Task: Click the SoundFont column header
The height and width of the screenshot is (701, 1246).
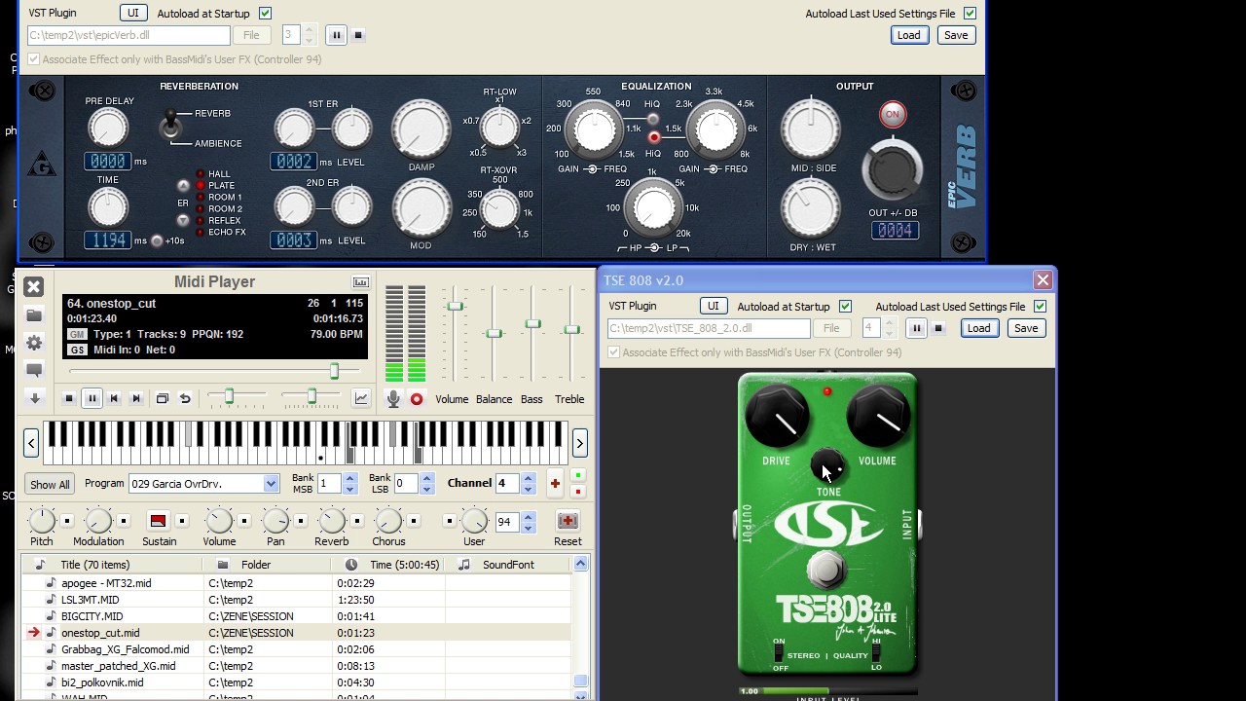Action: pos(509,565)
